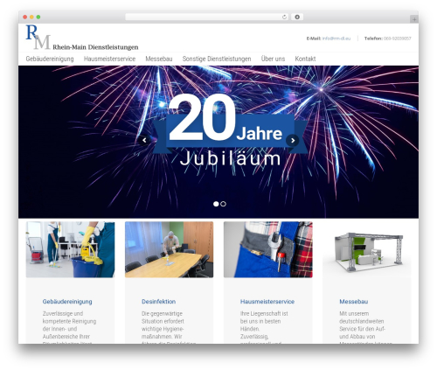
Task: Click the round browser extension icon beside address bar
Action: coord(297,17)
